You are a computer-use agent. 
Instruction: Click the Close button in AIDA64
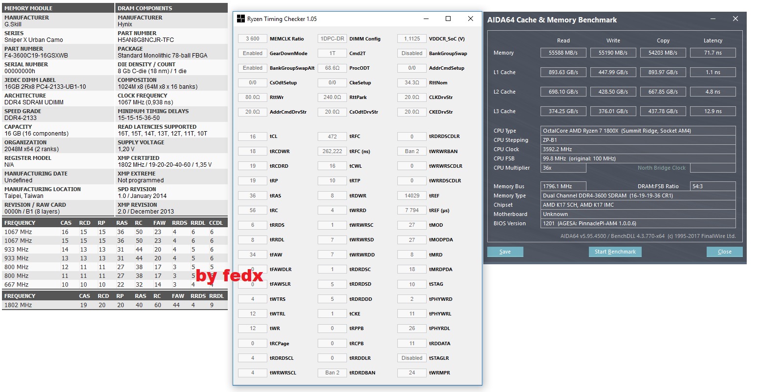pyautogui.click(x=725, y=252)
